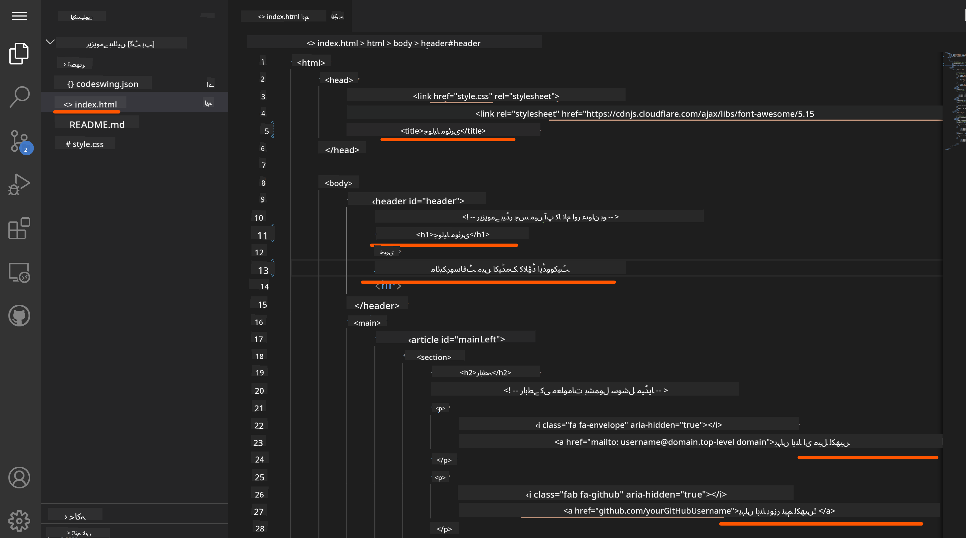Expand the Outline section at the bottom
The width and height of the screenshot is (966, 538).
pos(75,517)
